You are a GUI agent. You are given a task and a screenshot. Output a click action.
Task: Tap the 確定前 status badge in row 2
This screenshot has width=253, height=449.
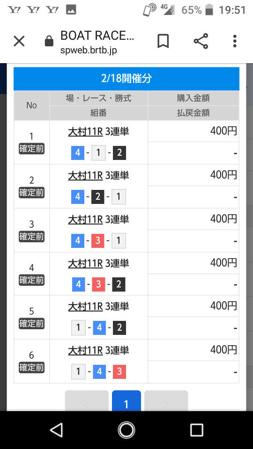[x=31, y=193]
